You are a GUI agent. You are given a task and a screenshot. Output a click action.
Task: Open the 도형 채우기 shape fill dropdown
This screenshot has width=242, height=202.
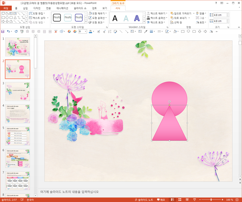tap(98, 13)
